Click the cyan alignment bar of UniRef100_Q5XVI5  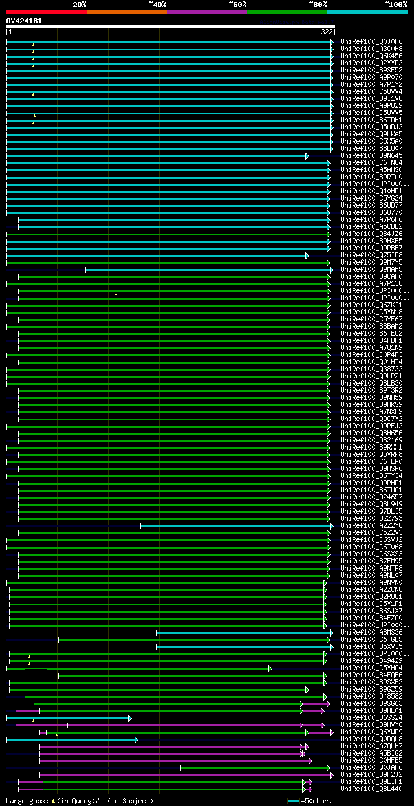click(245, 647)
